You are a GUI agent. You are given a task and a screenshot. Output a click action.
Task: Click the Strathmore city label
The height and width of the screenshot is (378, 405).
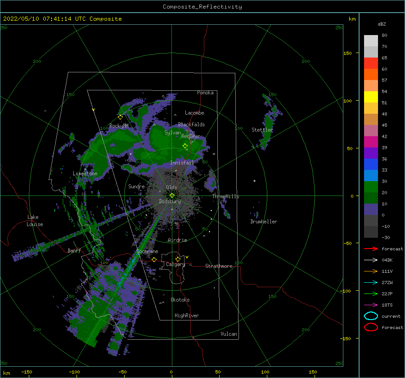point(219,266)
